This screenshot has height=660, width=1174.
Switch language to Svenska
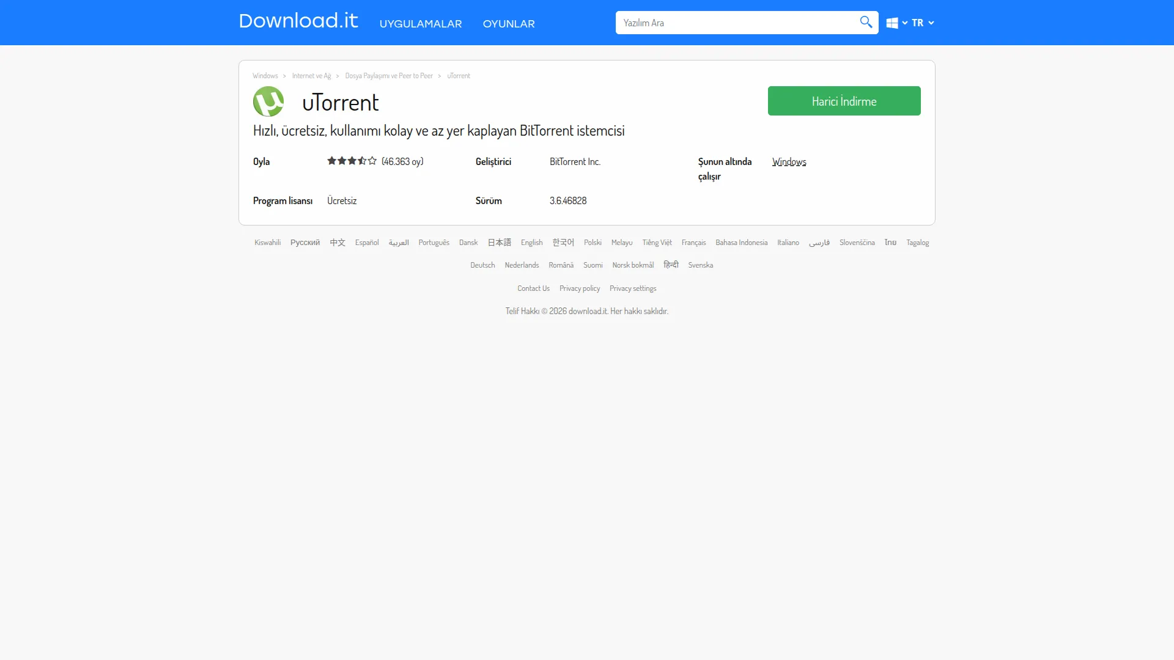[700, 265]
